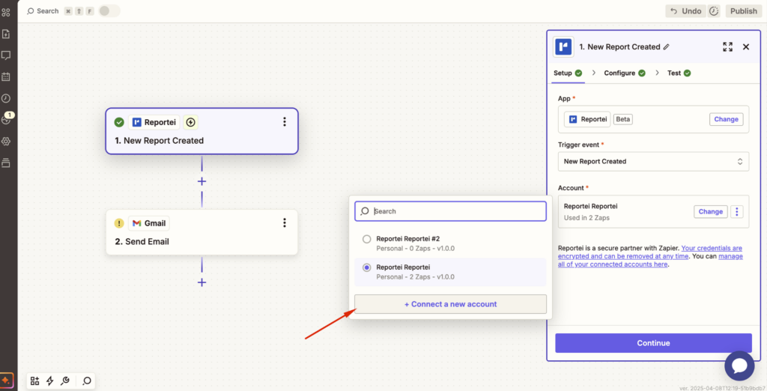The height and width of the screenshot is (391, 767).
Task: Click plus between Reportei and Gmail steps
Action: [201, 181]
